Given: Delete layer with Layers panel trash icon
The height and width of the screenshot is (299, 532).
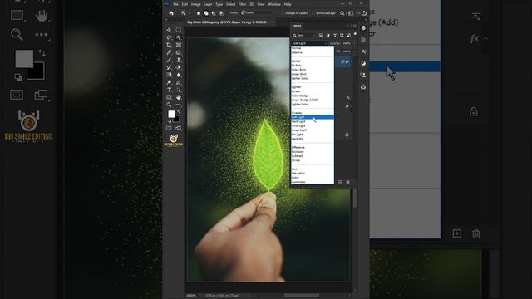Looking at the screenshot, I should point(347,183).
